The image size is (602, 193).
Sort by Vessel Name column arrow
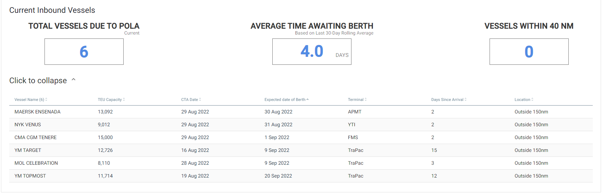pyautogui.click(x=46, y=100)
